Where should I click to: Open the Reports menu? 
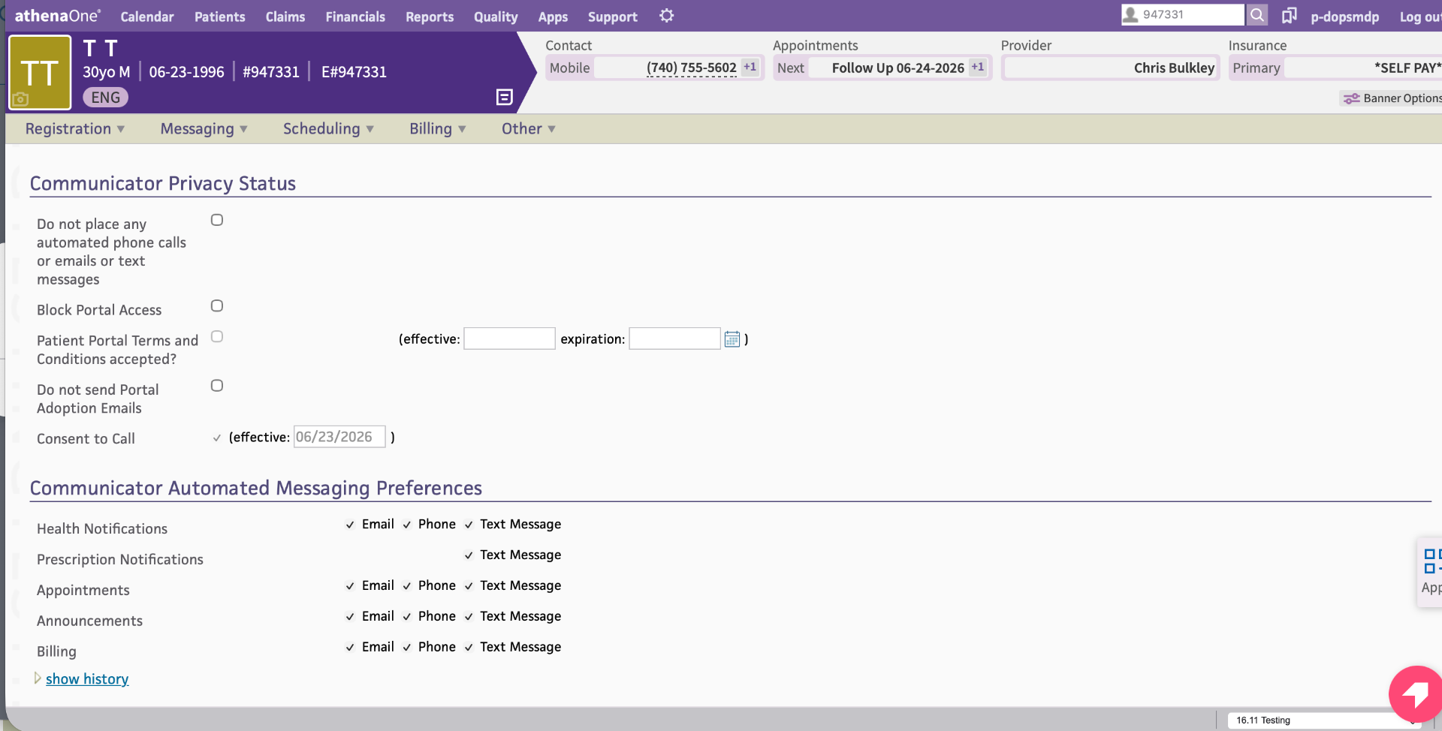(430, 17)
